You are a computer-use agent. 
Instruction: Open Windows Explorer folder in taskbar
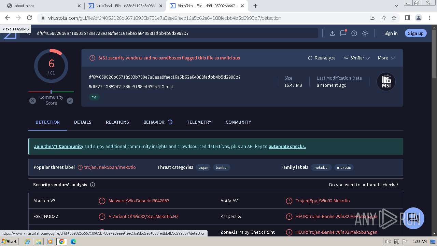tap(39, 242)
